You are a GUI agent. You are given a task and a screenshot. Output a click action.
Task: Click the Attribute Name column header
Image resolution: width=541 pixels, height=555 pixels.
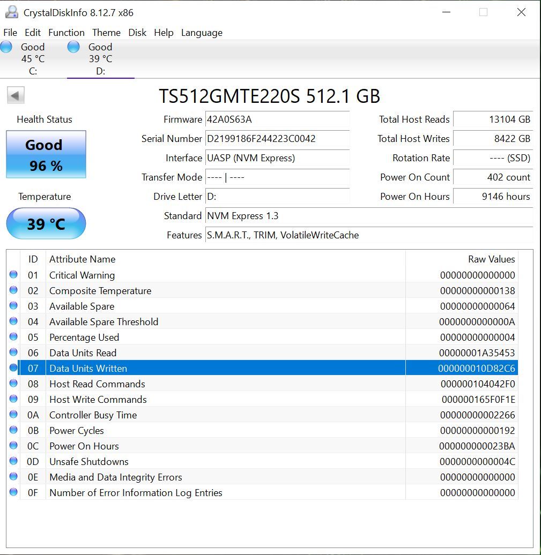pyautogui.click(x=226, y=259)
